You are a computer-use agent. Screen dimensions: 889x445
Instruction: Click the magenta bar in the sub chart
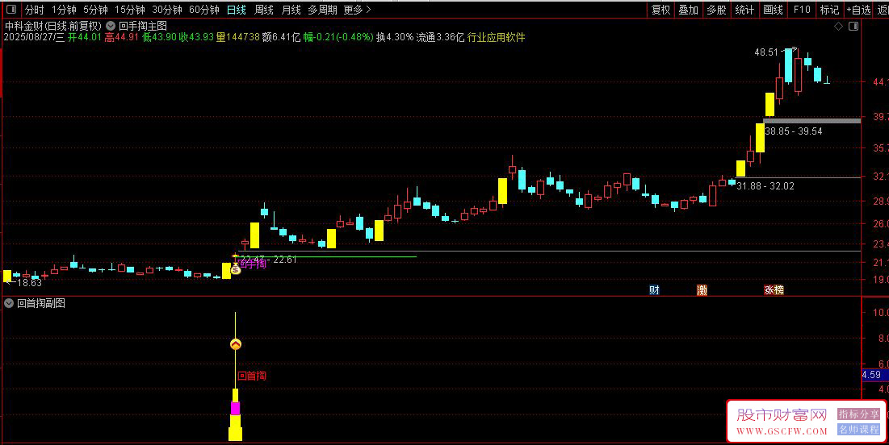(x=235, y=408)
